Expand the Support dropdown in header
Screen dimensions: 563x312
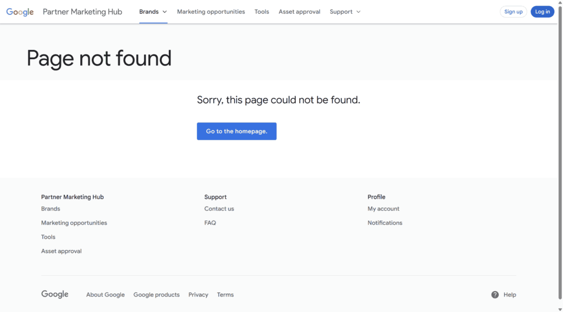(345, 12)
